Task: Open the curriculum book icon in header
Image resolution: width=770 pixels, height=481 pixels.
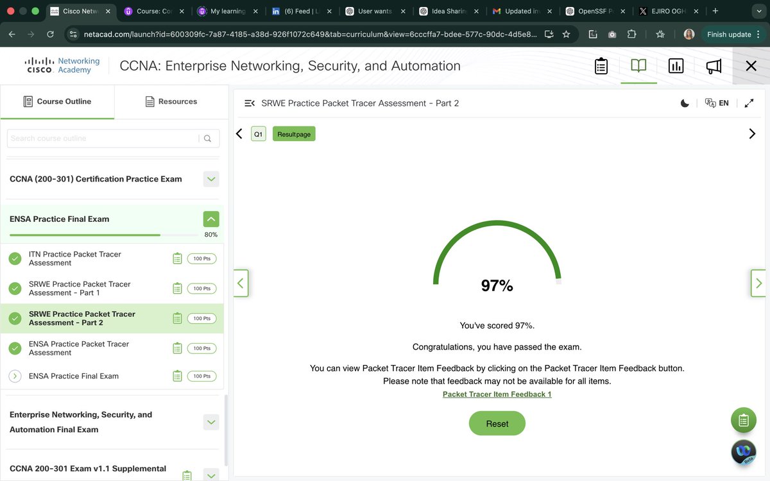Action: click(638, 66)
